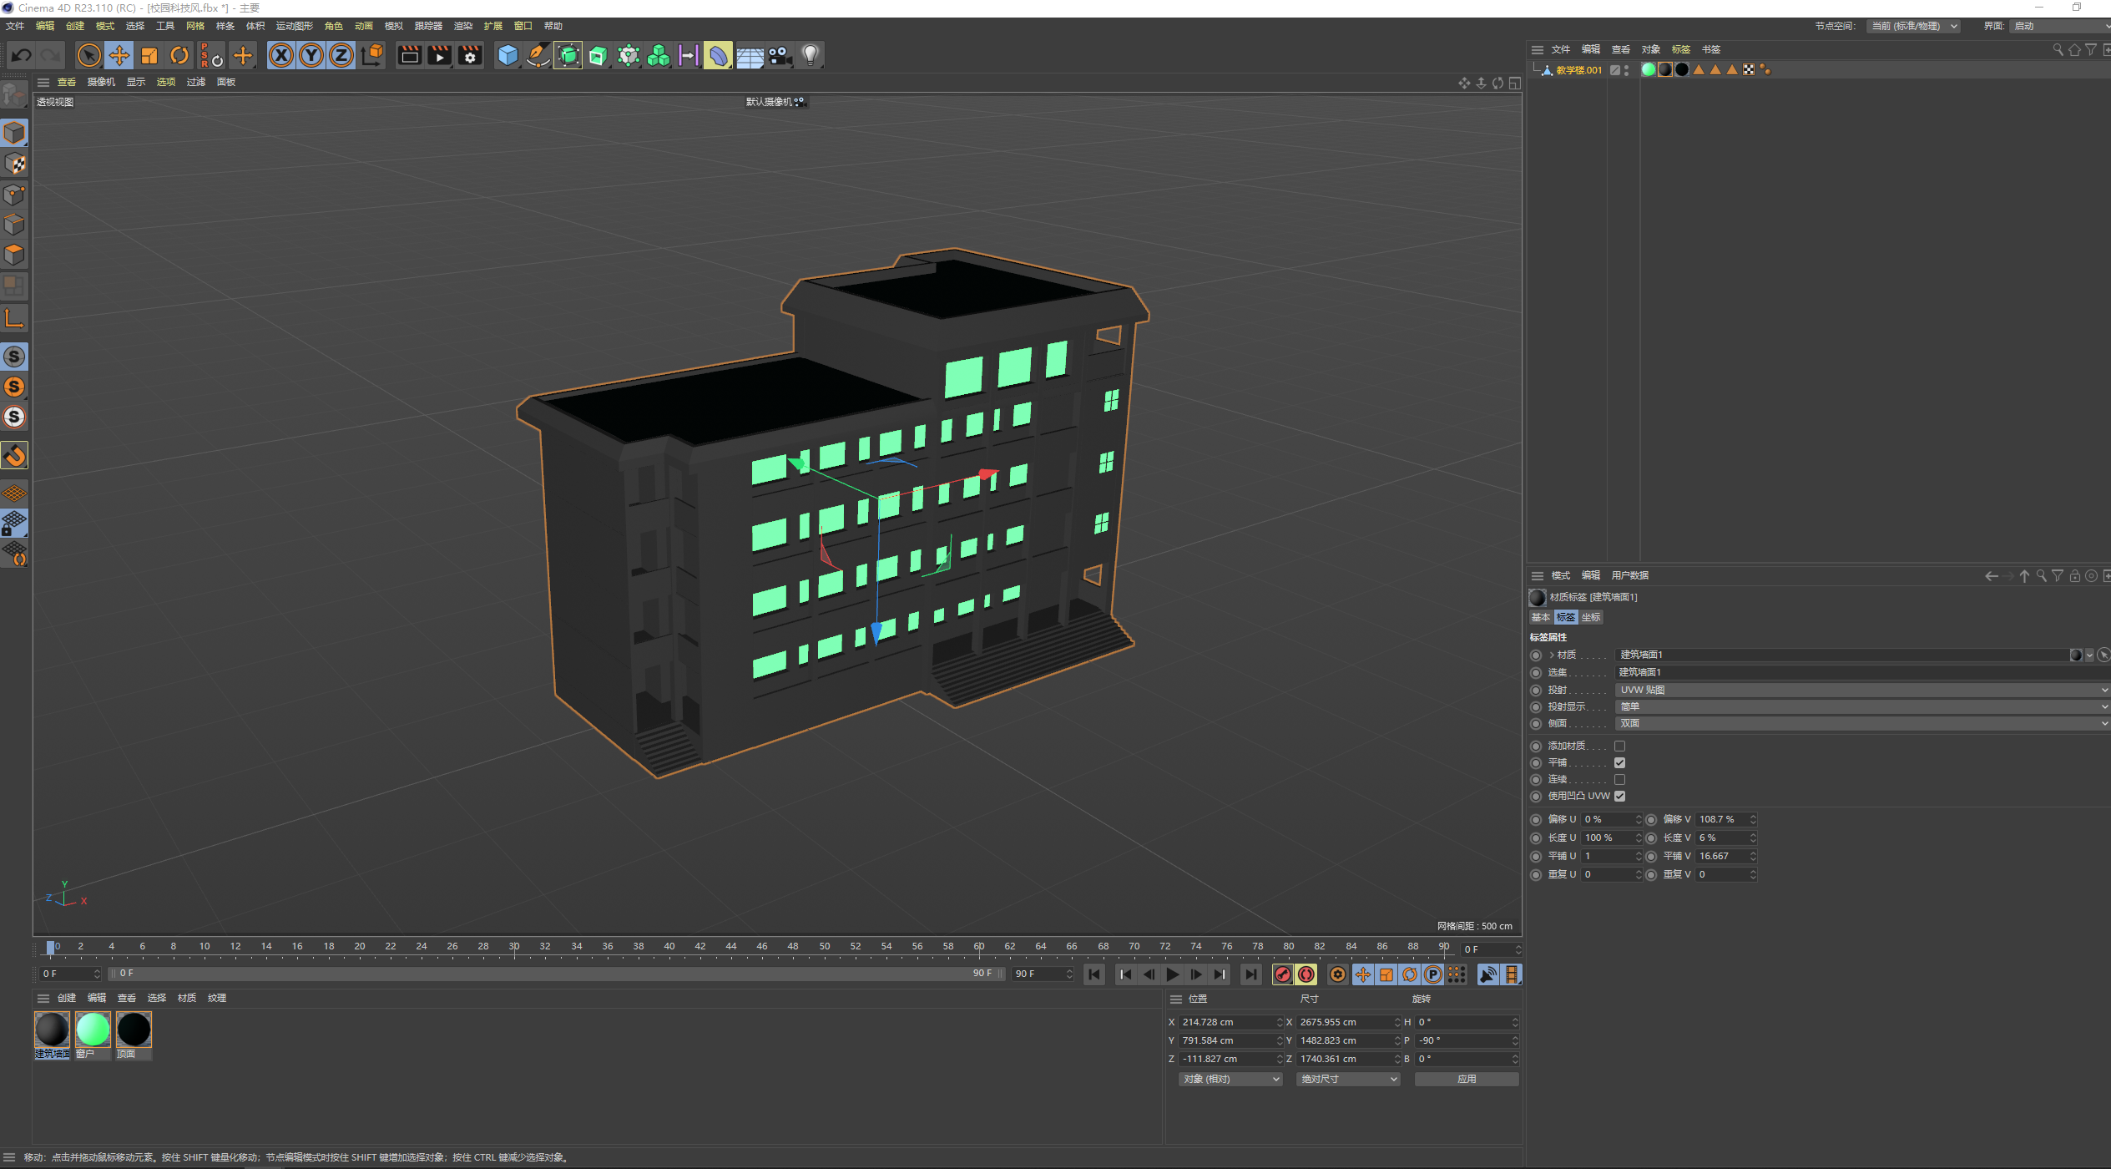Switch to the 坐标 tab
Image resolution: width=2111 pixels, height=1169 pixels.
tap(1591, 617)
